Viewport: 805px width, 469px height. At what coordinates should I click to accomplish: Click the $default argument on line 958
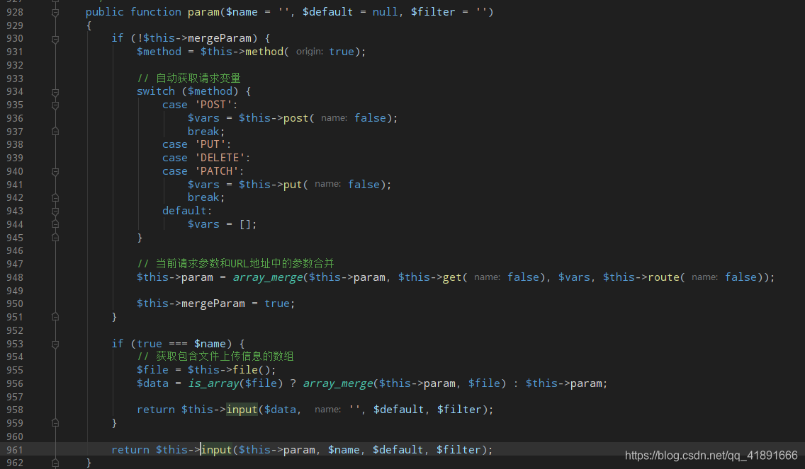398,410
